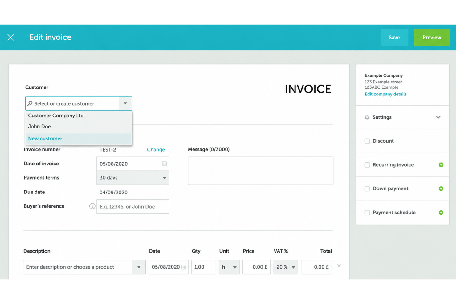Tick the Recurring invoice checkbox
The height and width of the screenshot is (304, 456).
[x=367, y=165]
